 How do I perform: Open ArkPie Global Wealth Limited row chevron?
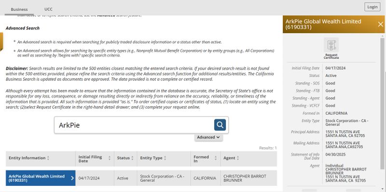72,178
